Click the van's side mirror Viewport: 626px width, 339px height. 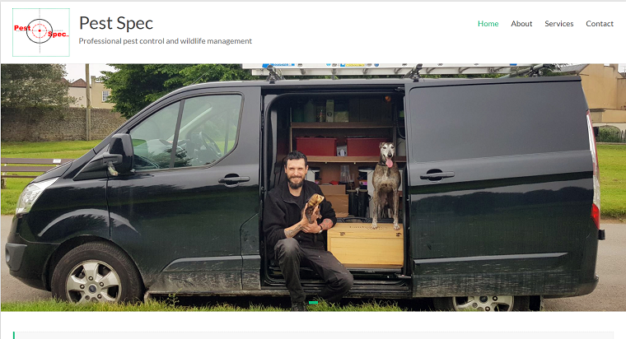[119, 153]
